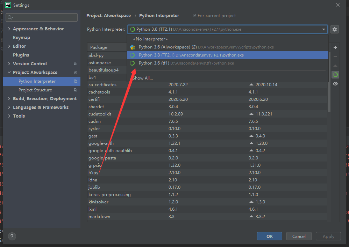Click upgrade arrow next to 1.3.0

pos(251,202)
